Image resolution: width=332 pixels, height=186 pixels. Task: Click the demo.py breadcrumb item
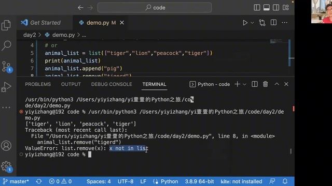(63, 35)
